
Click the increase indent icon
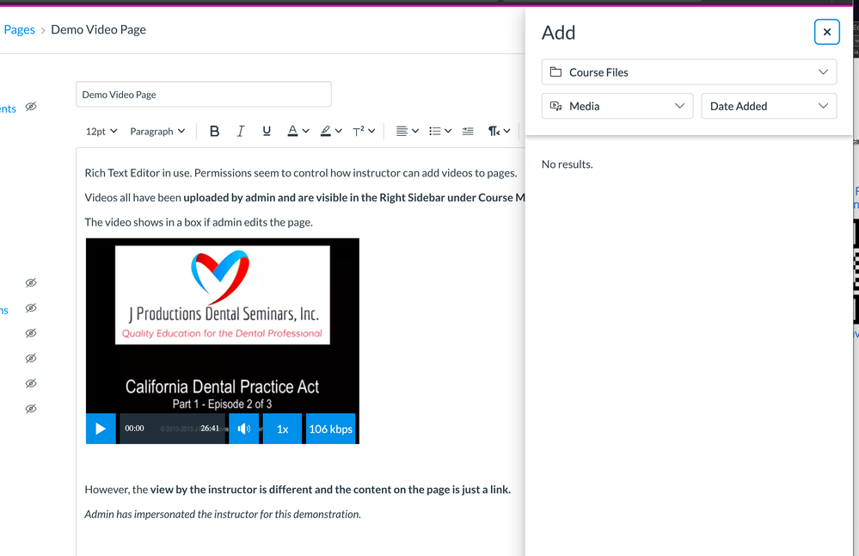[468, 131]
